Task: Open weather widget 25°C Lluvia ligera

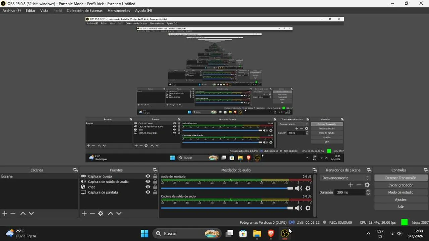Action: click(21, 233)
